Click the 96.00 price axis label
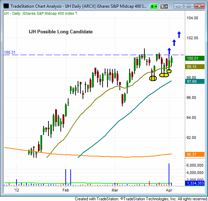 191,98
